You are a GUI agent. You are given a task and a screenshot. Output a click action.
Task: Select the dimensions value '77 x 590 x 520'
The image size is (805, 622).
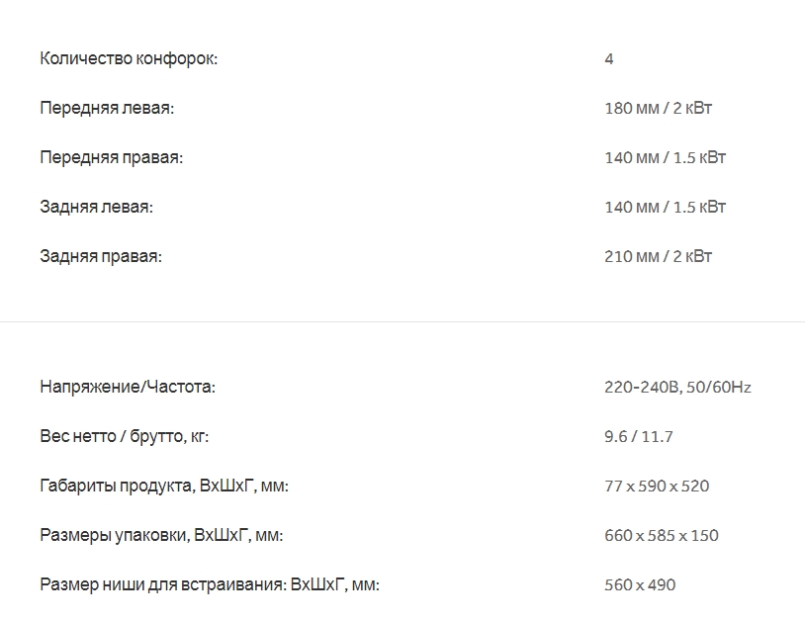[657, 486]
